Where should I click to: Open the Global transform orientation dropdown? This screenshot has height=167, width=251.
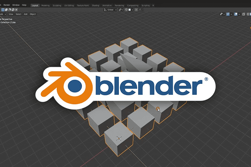110,10
